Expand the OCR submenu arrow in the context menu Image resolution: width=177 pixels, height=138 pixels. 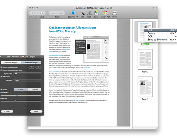click(176, 36)
